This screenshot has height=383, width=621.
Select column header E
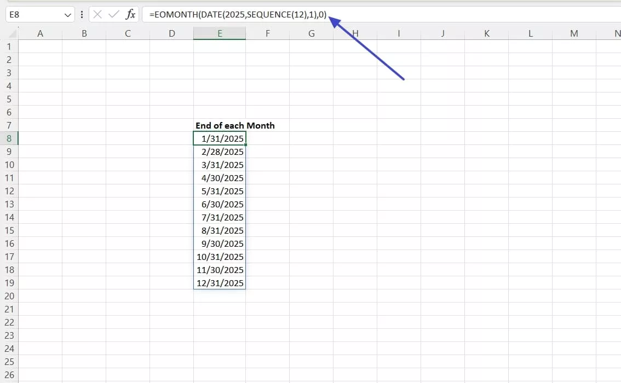(219, 33)
